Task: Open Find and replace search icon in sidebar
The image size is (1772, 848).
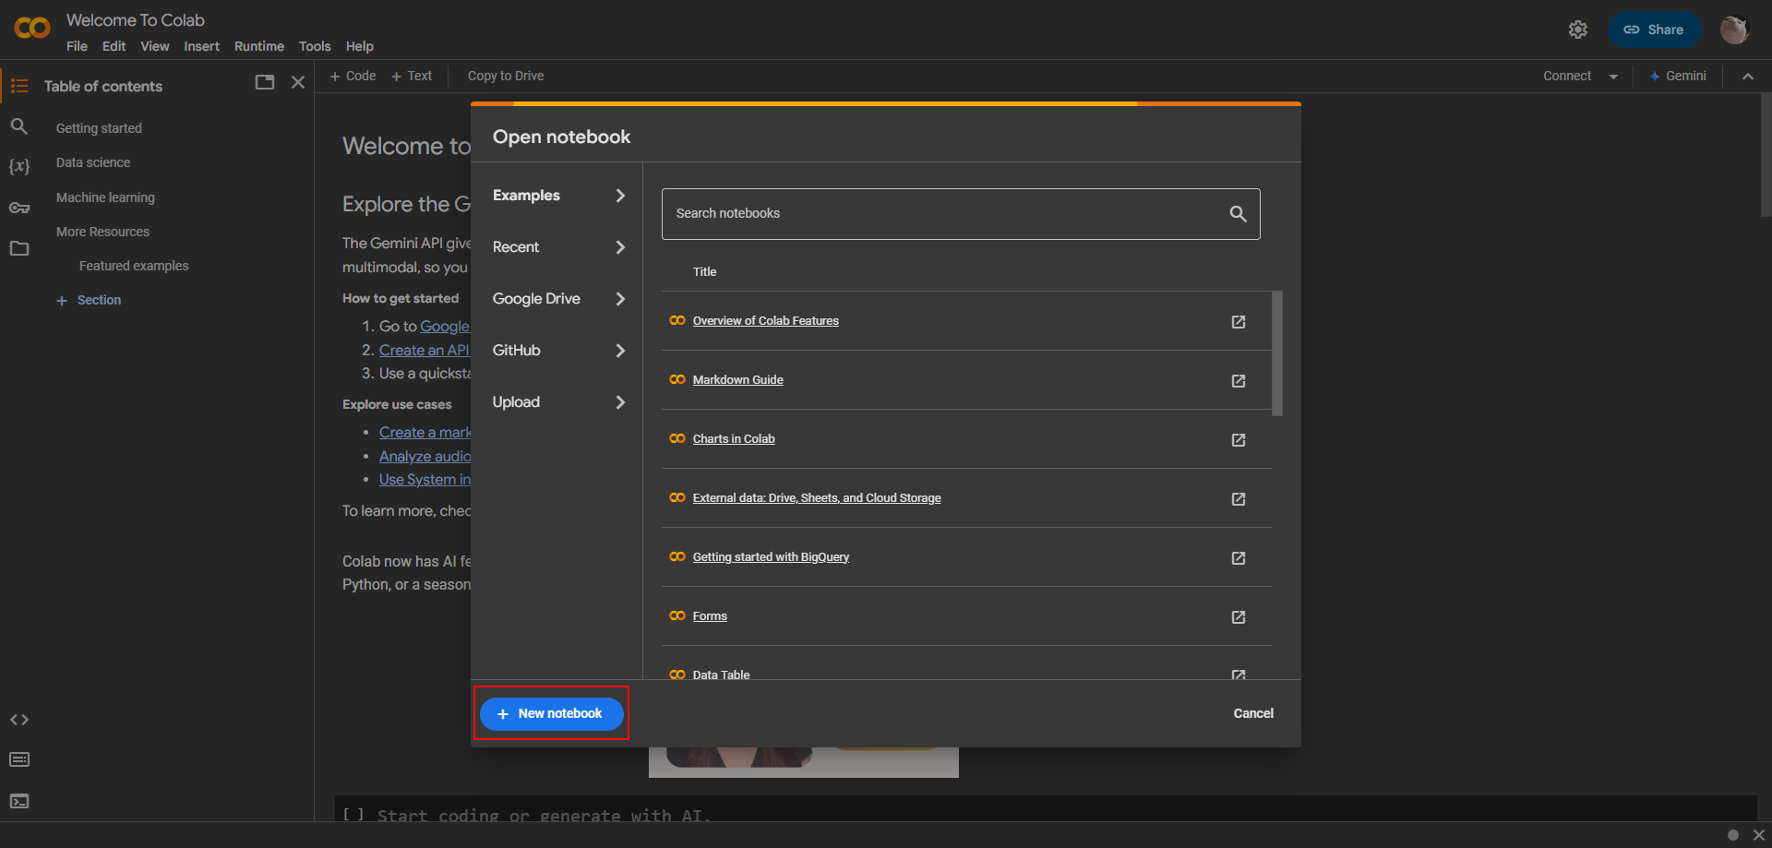Action: (x=19, y=126)
